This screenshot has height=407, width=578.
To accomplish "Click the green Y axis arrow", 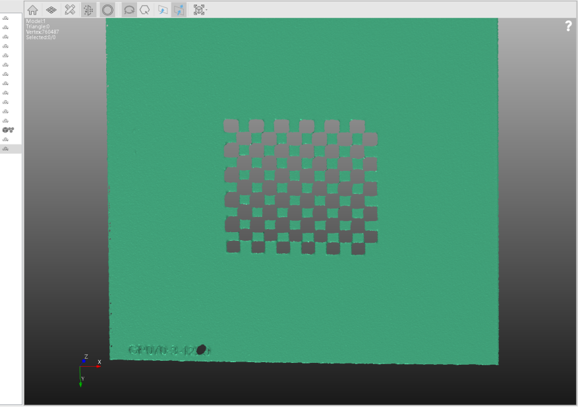I will point(81,383).
